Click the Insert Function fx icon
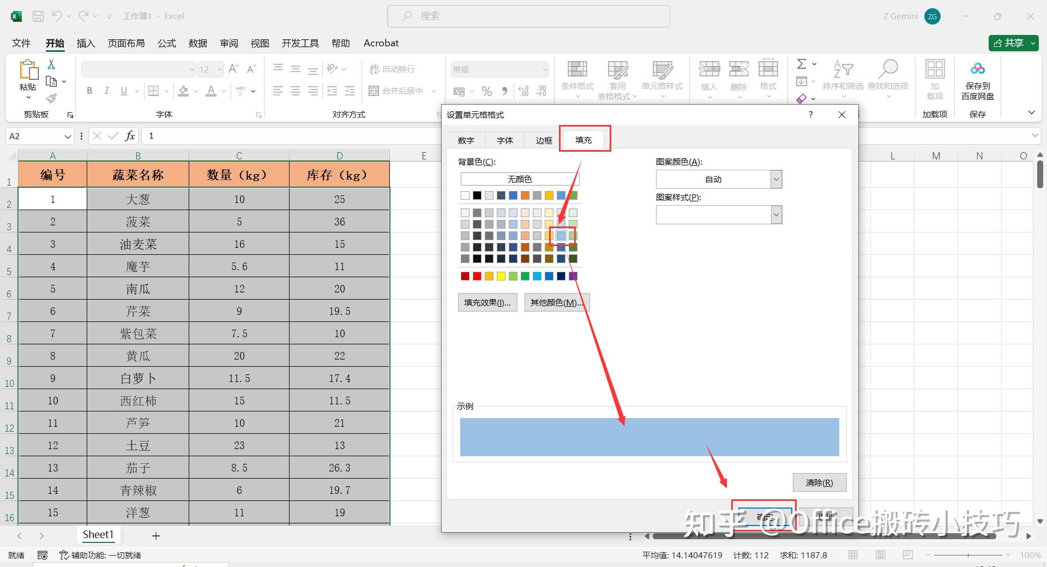 (130, 136)
